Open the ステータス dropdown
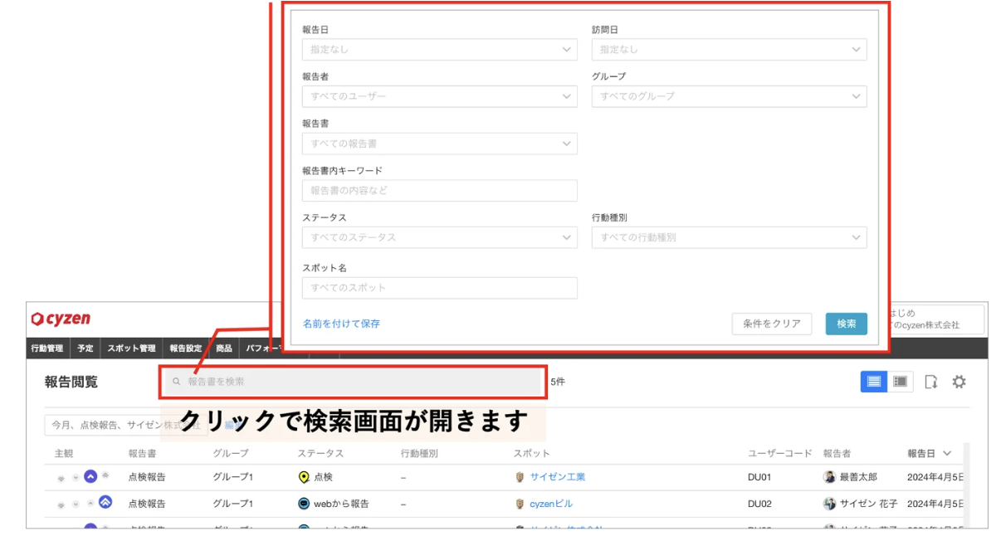This screenshot has height=541, width=1001. tap(440, 237)
